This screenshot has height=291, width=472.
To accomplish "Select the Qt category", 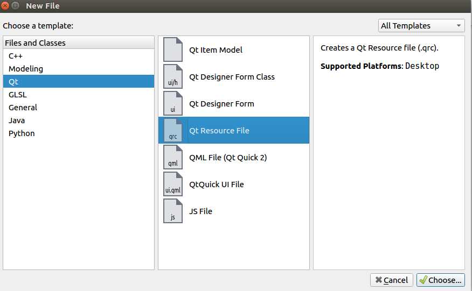I will [x=79, y=81].
